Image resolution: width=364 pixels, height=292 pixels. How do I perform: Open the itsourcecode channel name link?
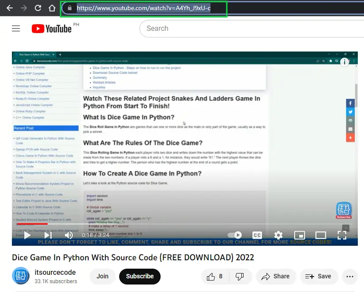(55, 272)
